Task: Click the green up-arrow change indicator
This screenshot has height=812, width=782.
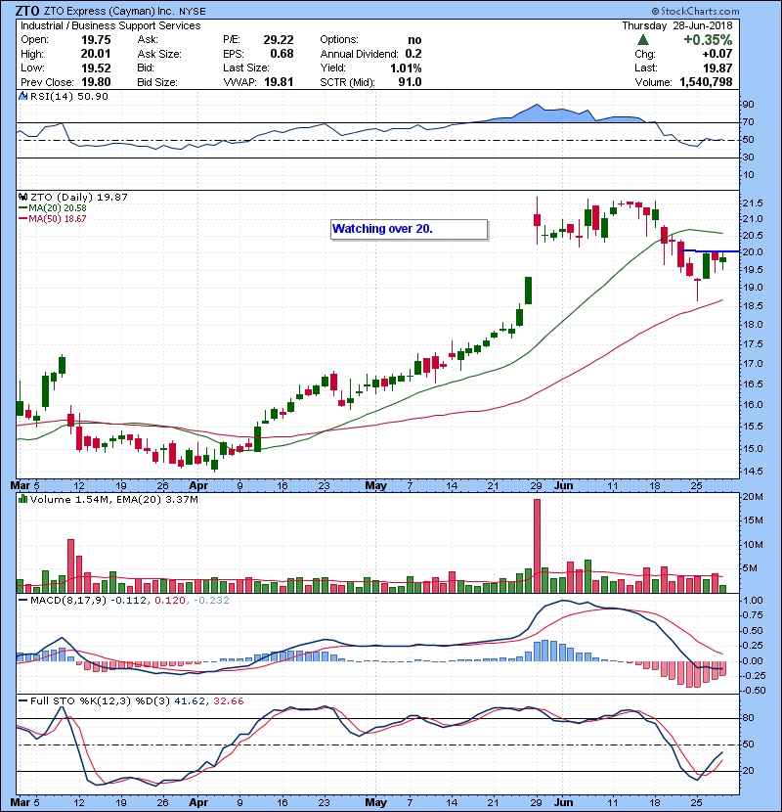Action: point(642,39)
